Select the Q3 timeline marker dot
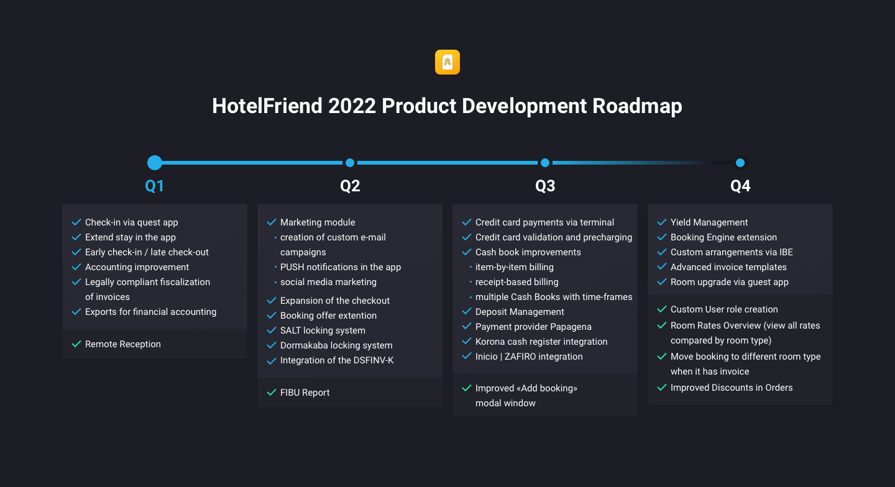 coord(545,163)
